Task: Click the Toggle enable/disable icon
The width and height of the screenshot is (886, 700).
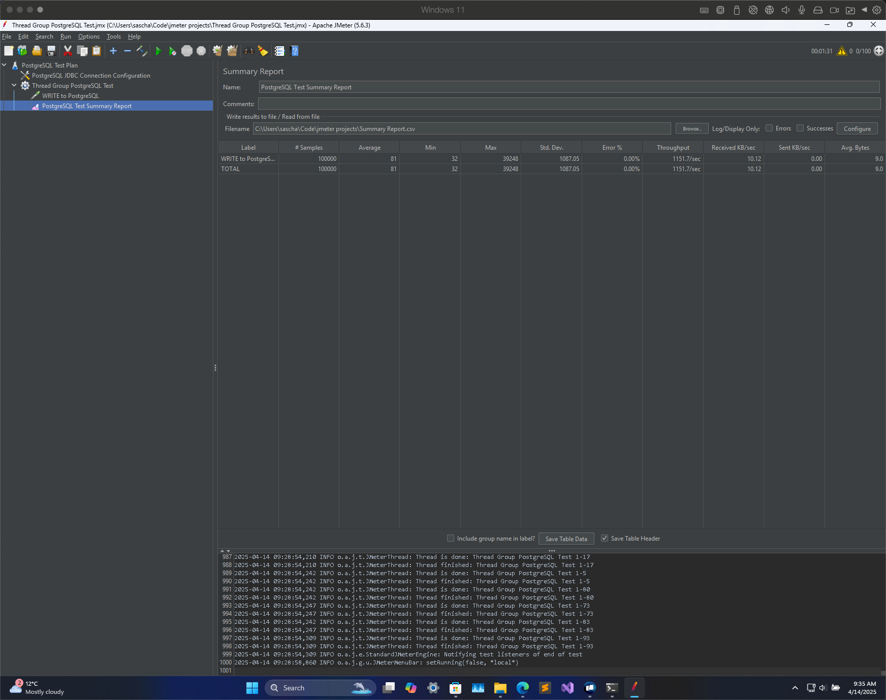Action: [142, 51]
